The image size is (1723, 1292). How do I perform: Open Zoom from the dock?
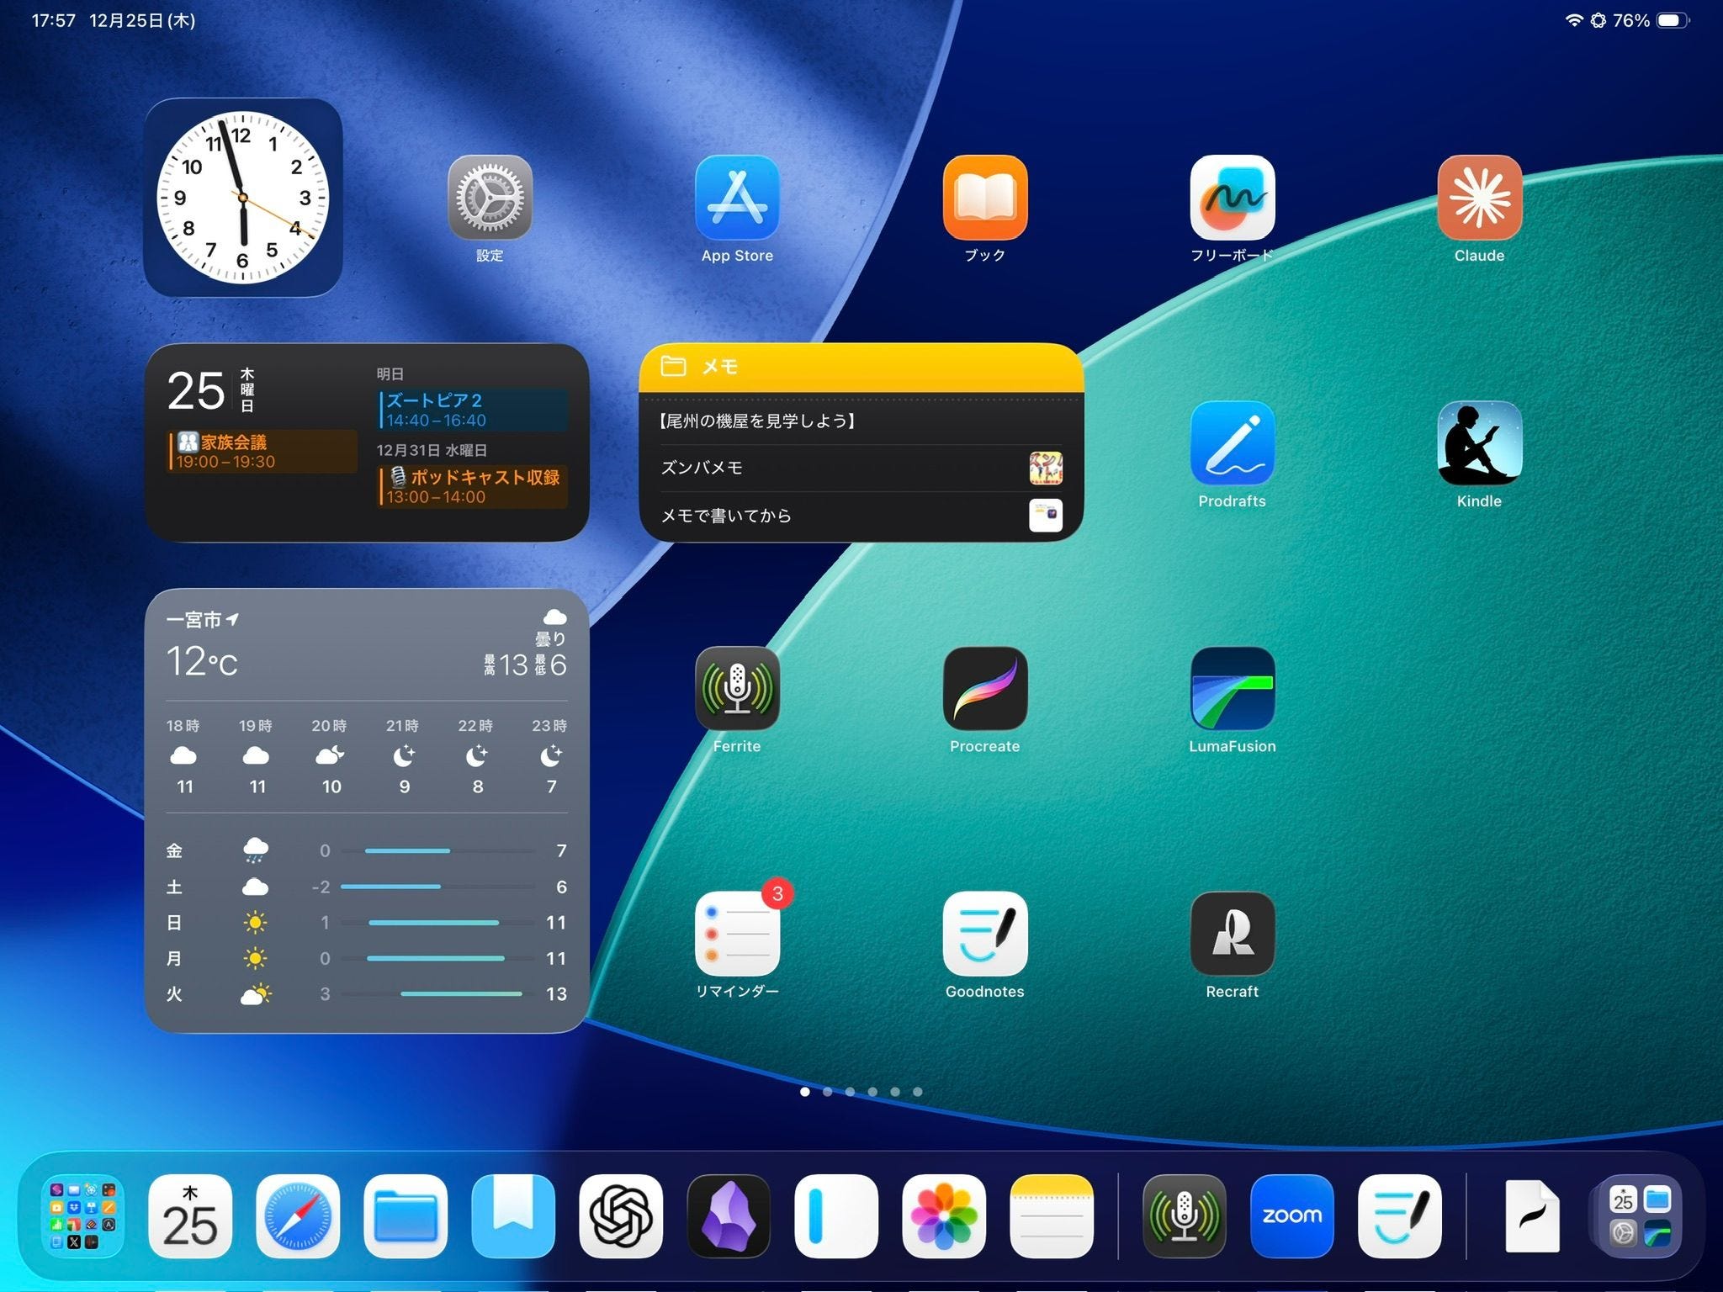[1291, 1216]
